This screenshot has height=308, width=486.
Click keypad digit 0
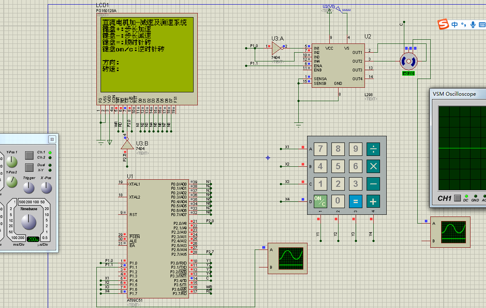click(338, 201)
